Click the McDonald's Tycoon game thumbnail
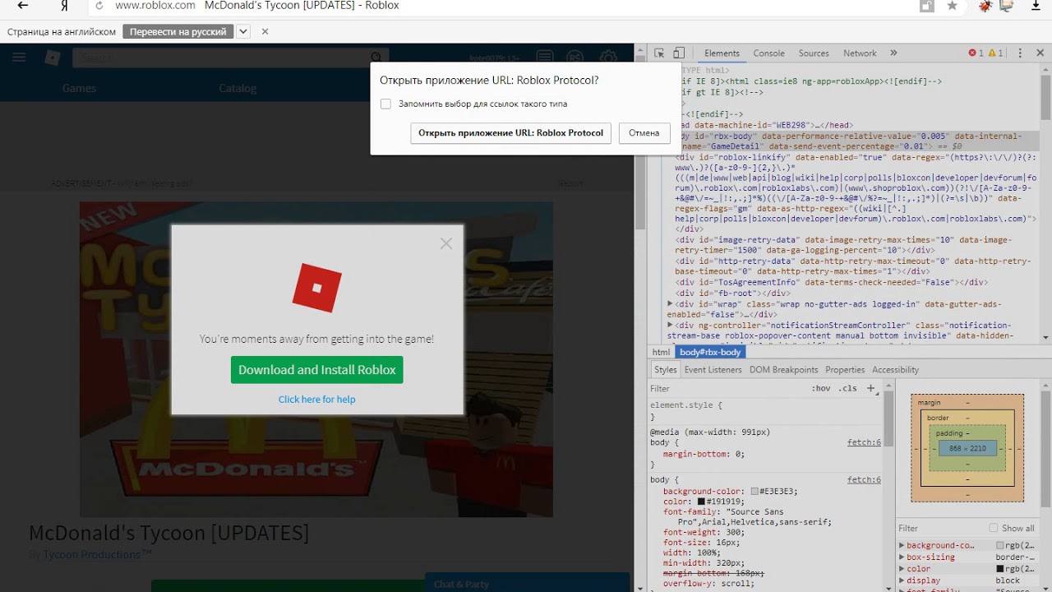 (316, 359)
